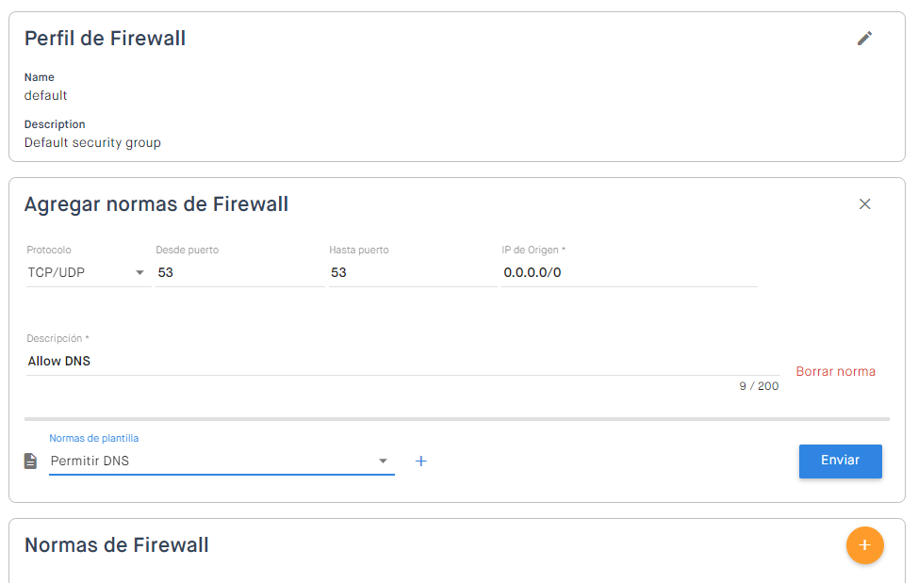Image resolution: width=918 pixels, height=583 pixels.
Task: Click the 9 / 200 character counter
Action: [759, 386]
